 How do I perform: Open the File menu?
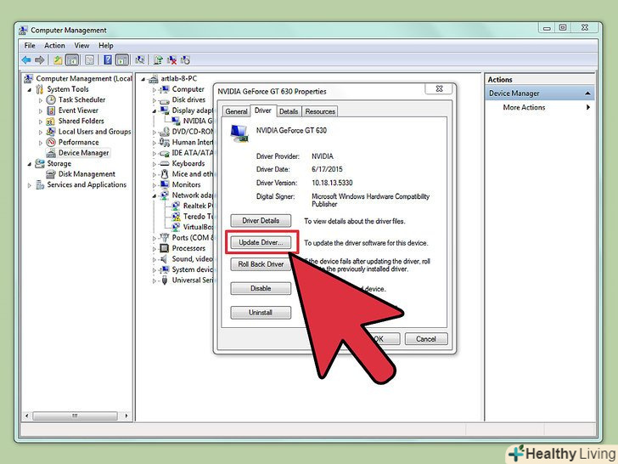[x=30, y=46]
